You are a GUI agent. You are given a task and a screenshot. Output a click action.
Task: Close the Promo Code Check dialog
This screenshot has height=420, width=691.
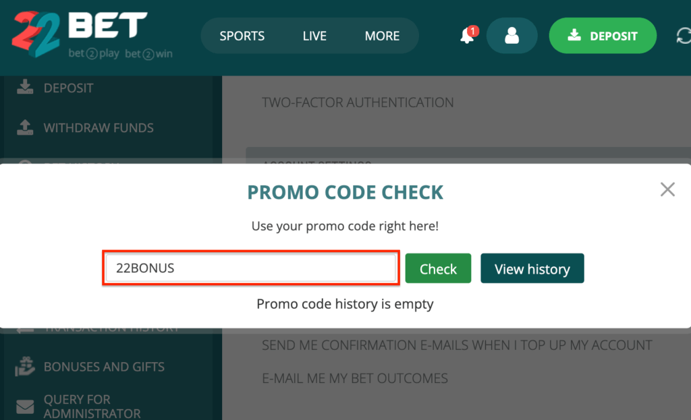667,189
